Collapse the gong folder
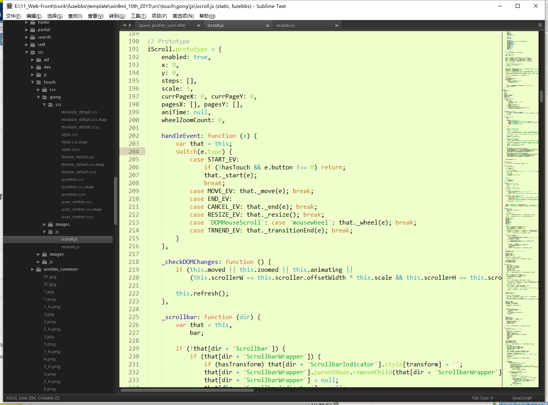548x405 pixels. [x=39, y=97]
